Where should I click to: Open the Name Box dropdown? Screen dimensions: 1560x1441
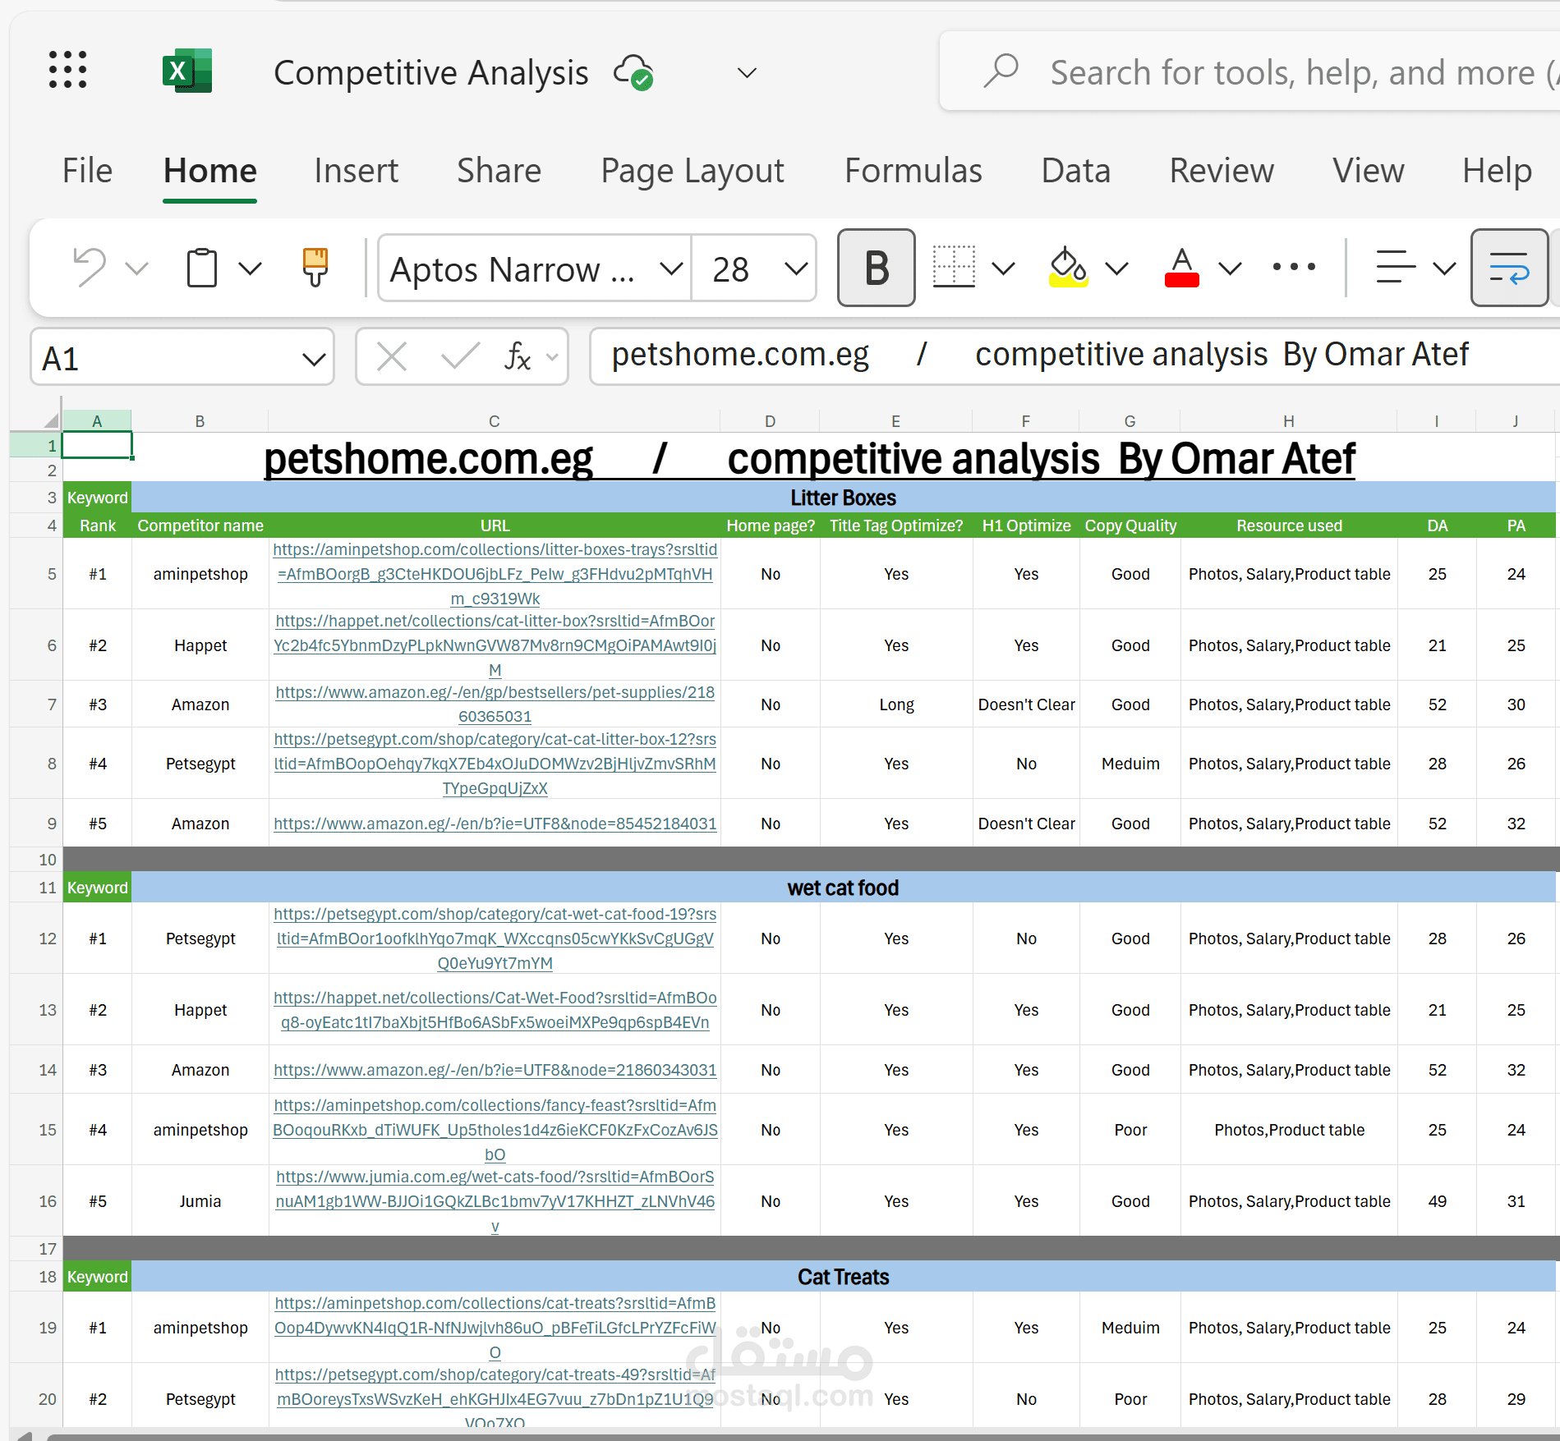coord(314,359)
